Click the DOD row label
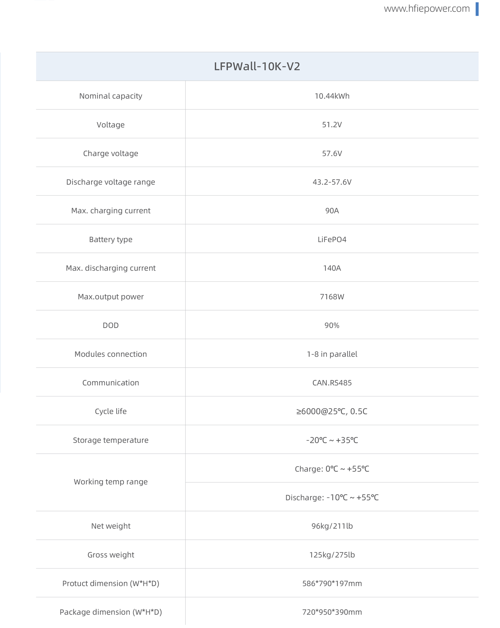The image size is (500, 628). pos(110,325)
